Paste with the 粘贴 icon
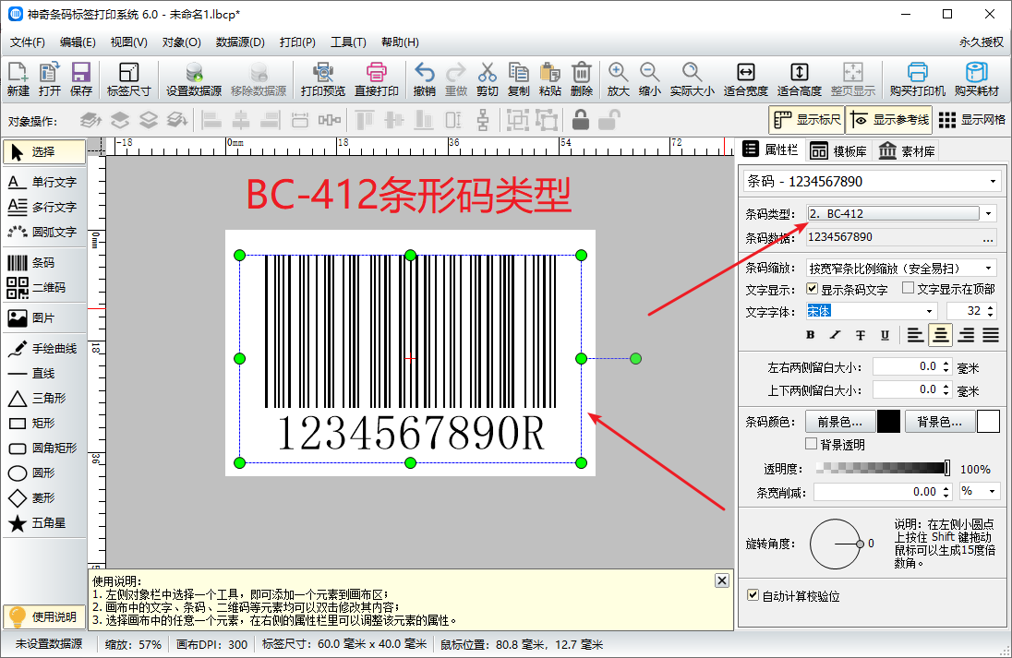Image resolution: width=1012 pixels, height=658 pixels. click(550, 79)
